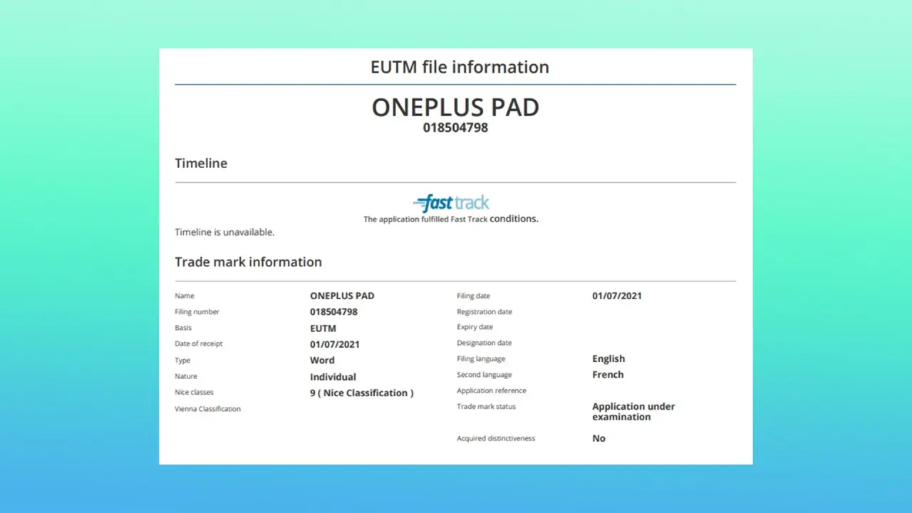Viewport: 912px width, 513px height.
Task: Click the Acquired distinctiveness value No
Action: click(598, 438)
